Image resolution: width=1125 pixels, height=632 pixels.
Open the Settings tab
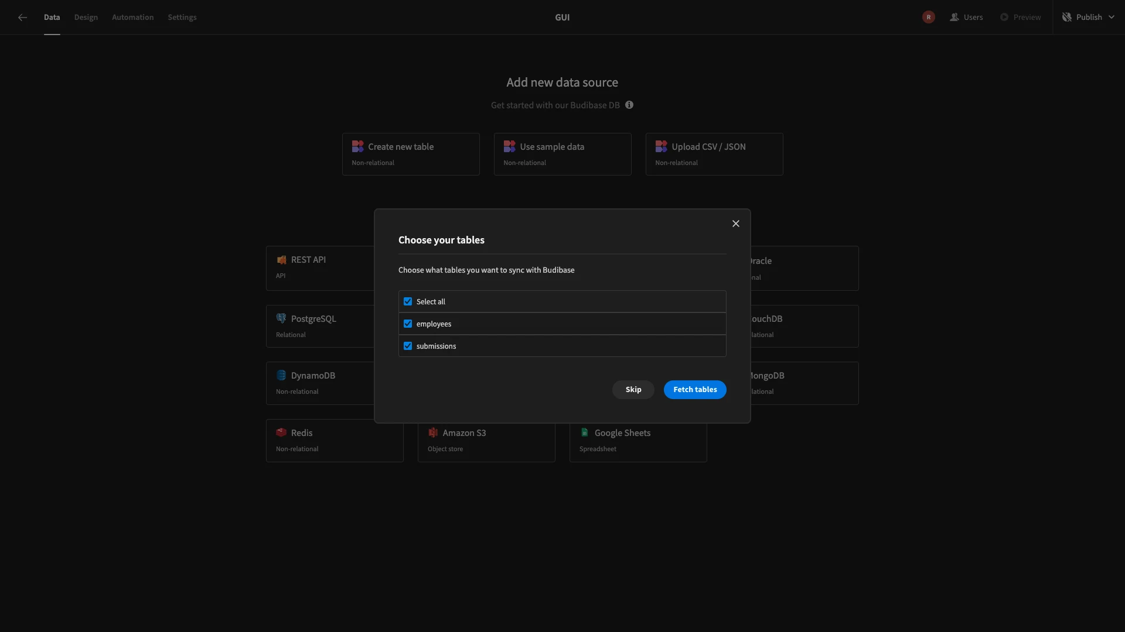tap(182, 18)
